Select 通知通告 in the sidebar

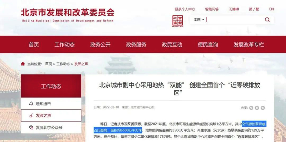(x=51, y=104)
